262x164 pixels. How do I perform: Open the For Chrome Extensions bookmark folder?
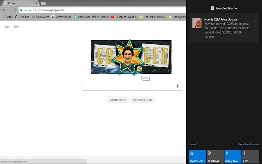[x=153, y=17]
